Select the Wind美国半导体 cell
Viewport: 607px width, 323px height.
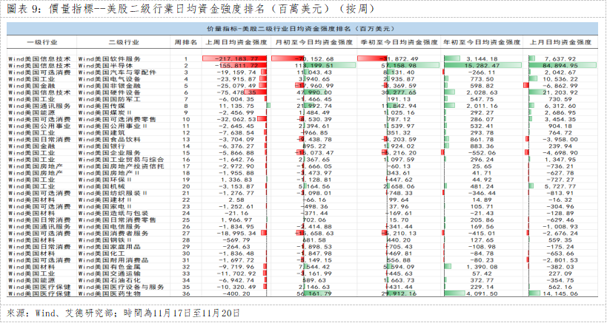[106, 66]
